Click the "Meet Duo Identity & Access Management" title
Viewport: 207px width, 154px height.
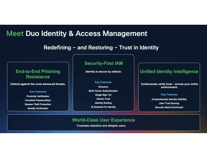77,33
